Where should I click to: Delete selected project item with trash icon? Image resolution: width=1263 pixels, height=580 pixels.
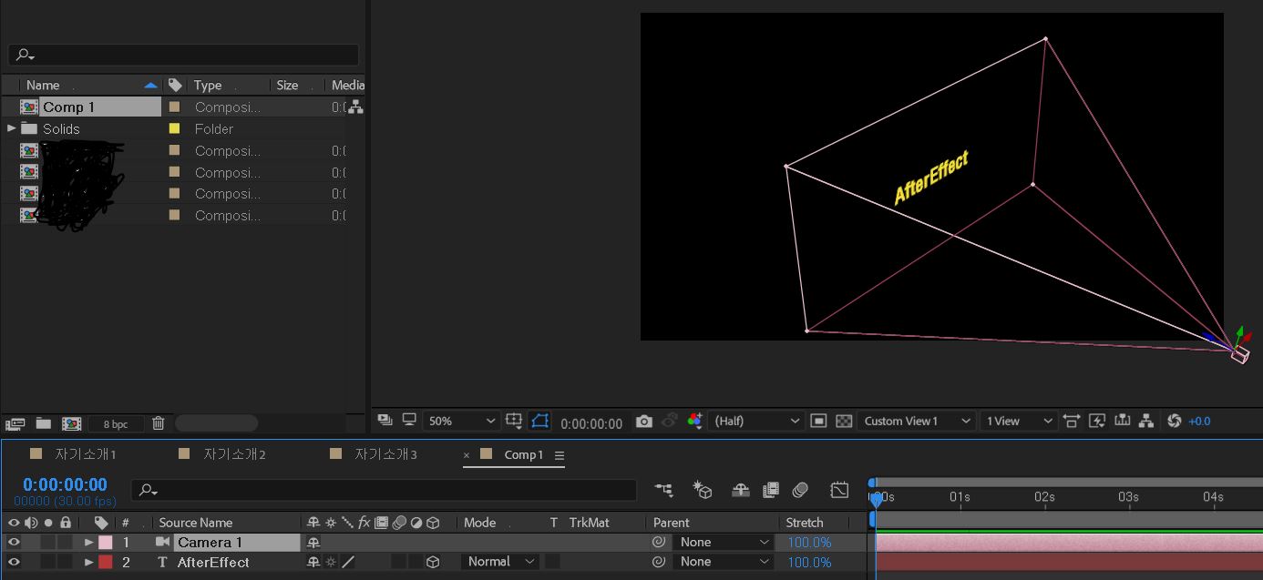159,422
